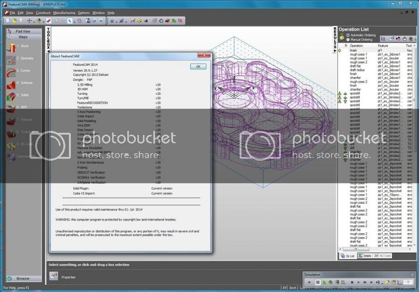Image resolution: width=419 pixels, height=292 pixels.
Task: Open the Edit menu
Action: tap(21, 13)
